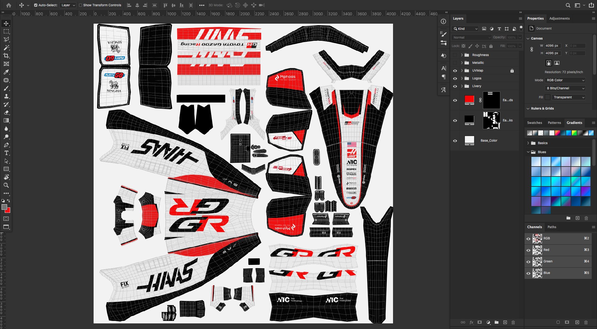This screenshot has width=597, height=329.
Task: Open the 8 Bits/Channel dropdown
Action: tap(565, 88)
